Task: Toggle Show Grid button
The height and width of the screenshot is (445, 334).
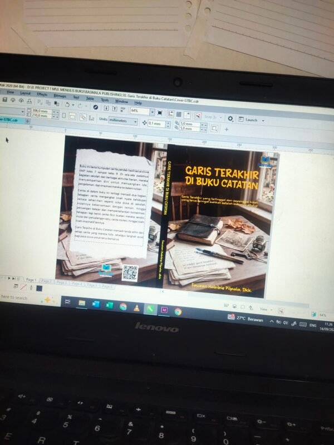Action: point(179,115)
